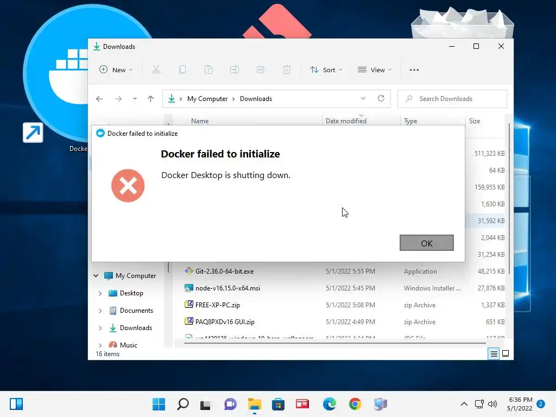Expand the Downloads tree node
The image size is (556, 417).
(100, 328)
